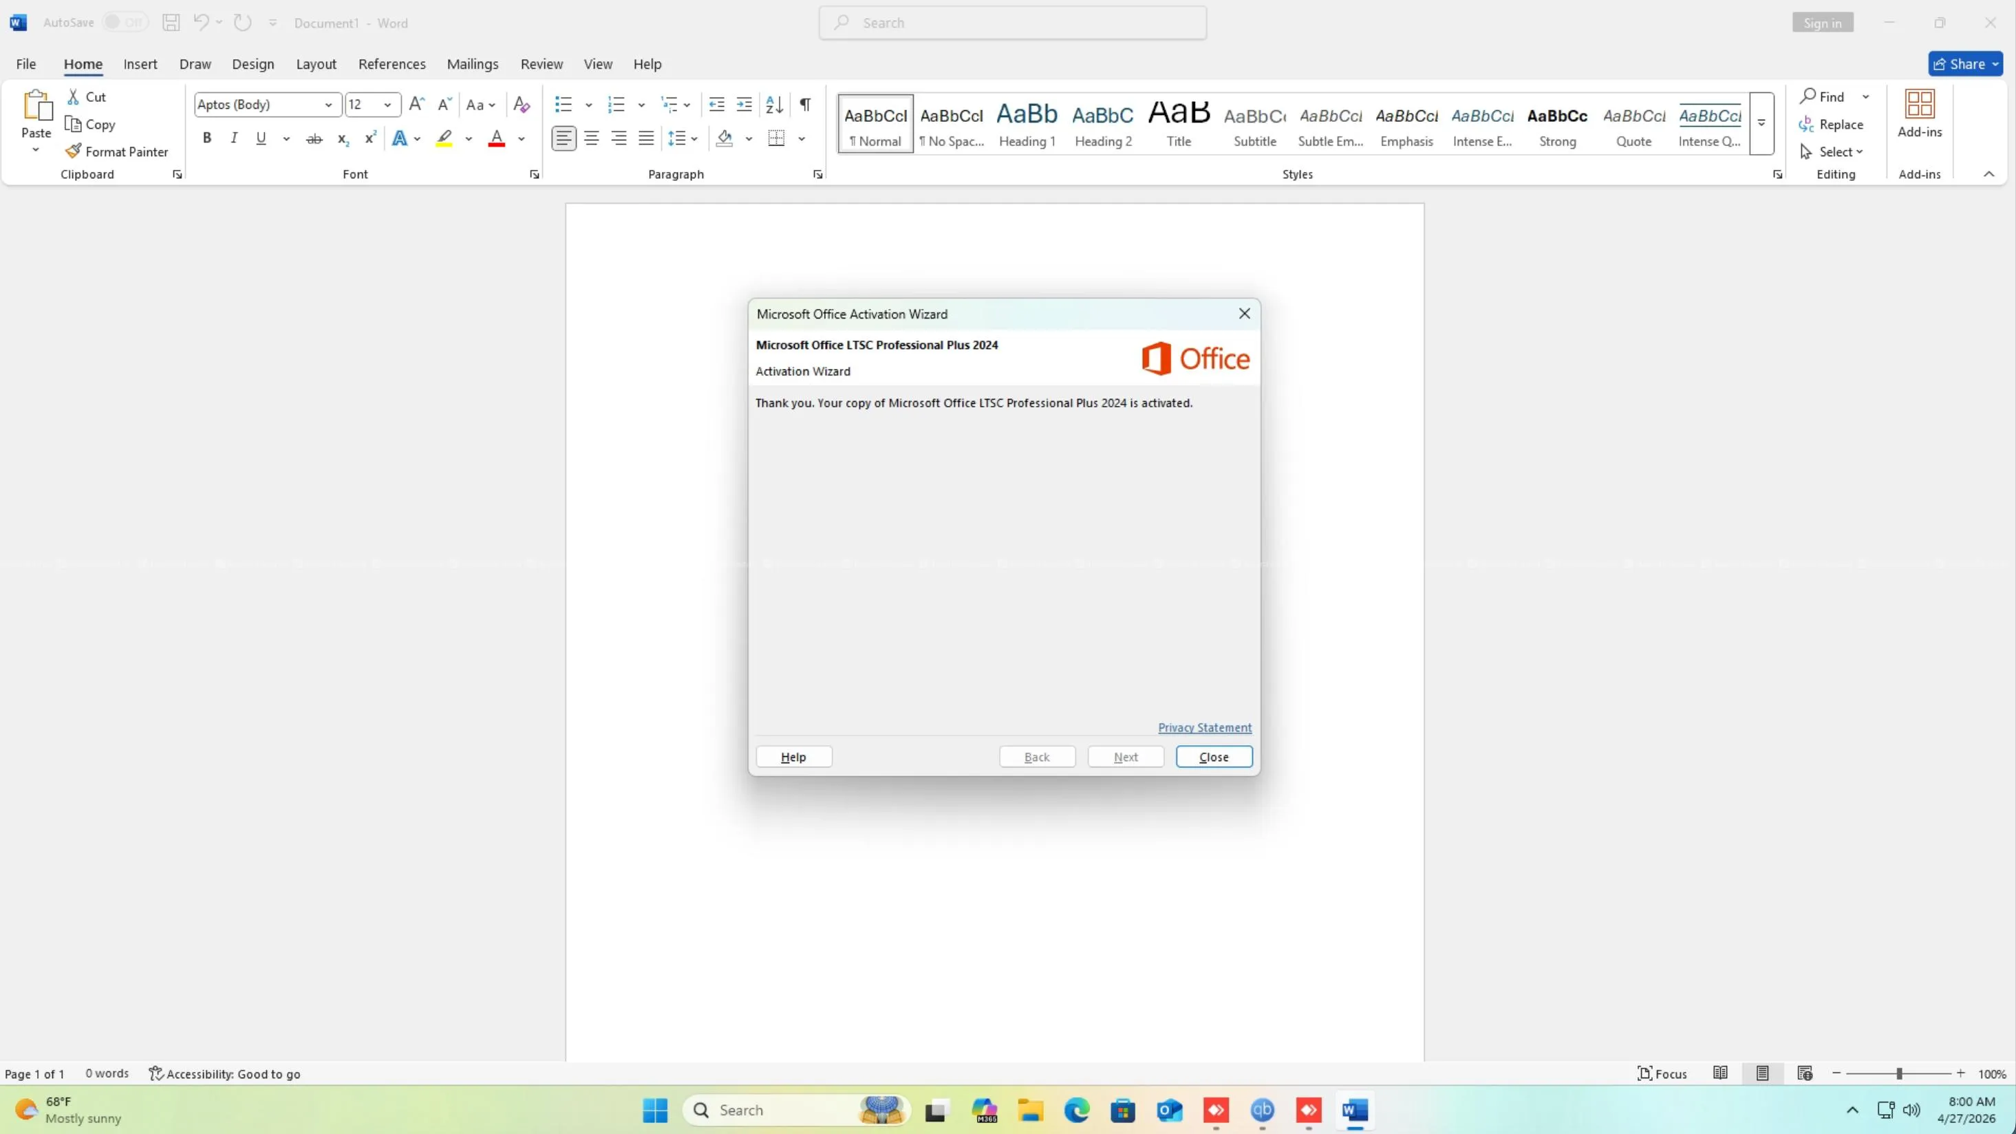2016x1134 pixels.
Task: Sort paragraph contents
Action: pyautogui.click(x=774, y=104)
